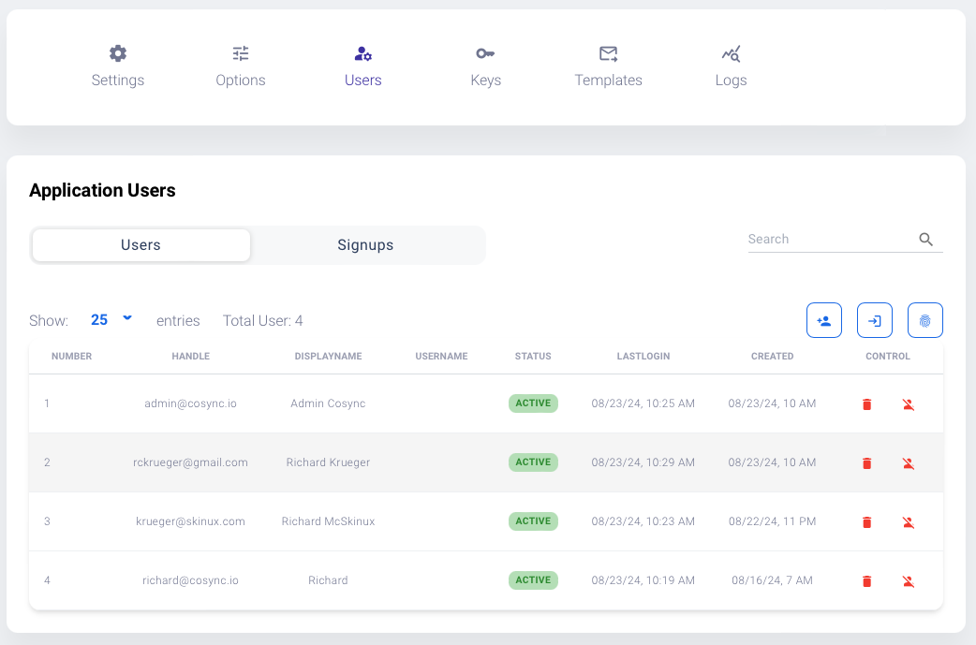The height and width of the screenshot is (645, 976).
Task: Click the Application Users heading
Action: click(103, 190)
